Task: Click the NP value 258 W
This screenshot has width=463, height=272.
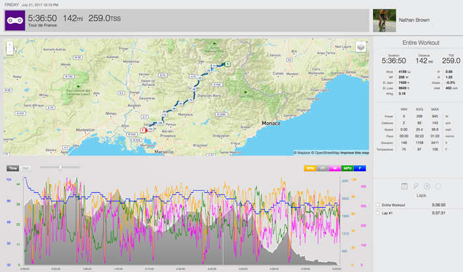Action: click(x=403, y=77)
